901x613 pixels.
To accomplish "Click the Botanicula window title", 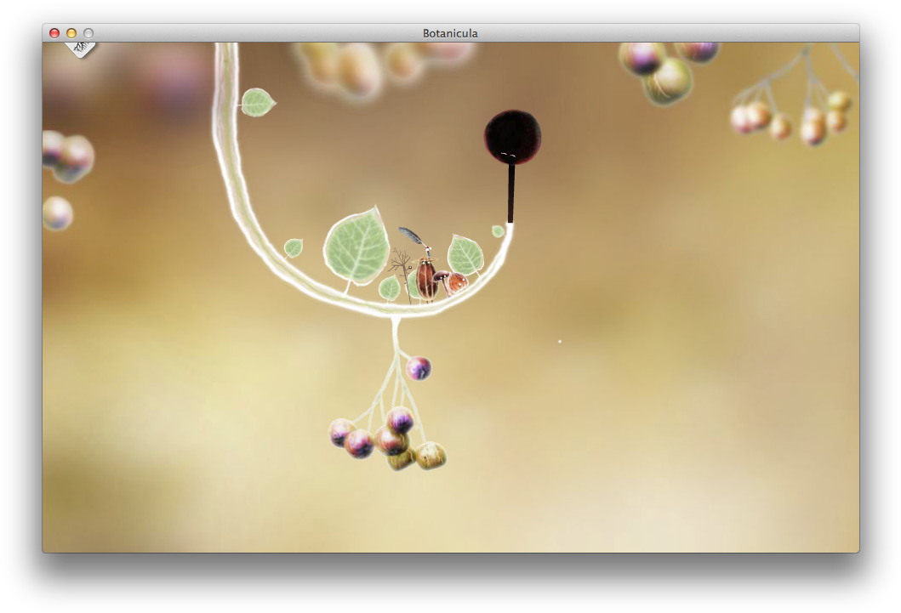I will tap(450, 33).
